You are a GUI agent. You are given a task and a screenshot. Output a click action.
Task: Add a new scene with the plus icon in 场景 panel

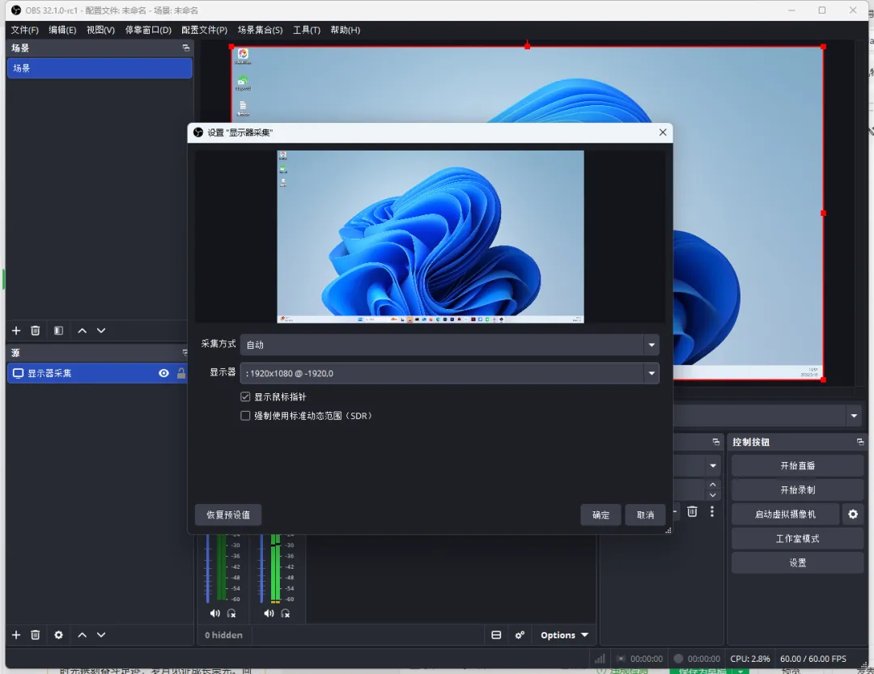(16, 331)
